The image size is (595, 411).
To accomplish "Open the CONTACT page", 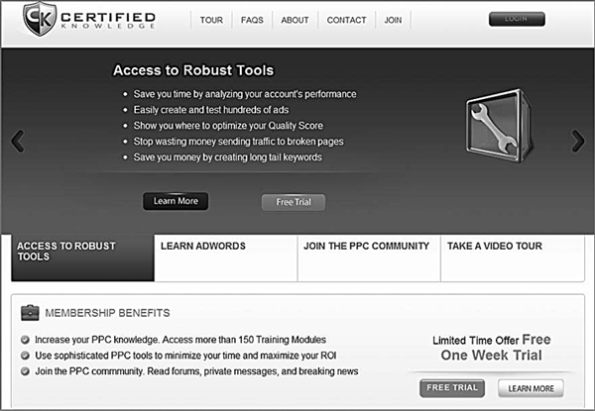I will tap(346, 20).
